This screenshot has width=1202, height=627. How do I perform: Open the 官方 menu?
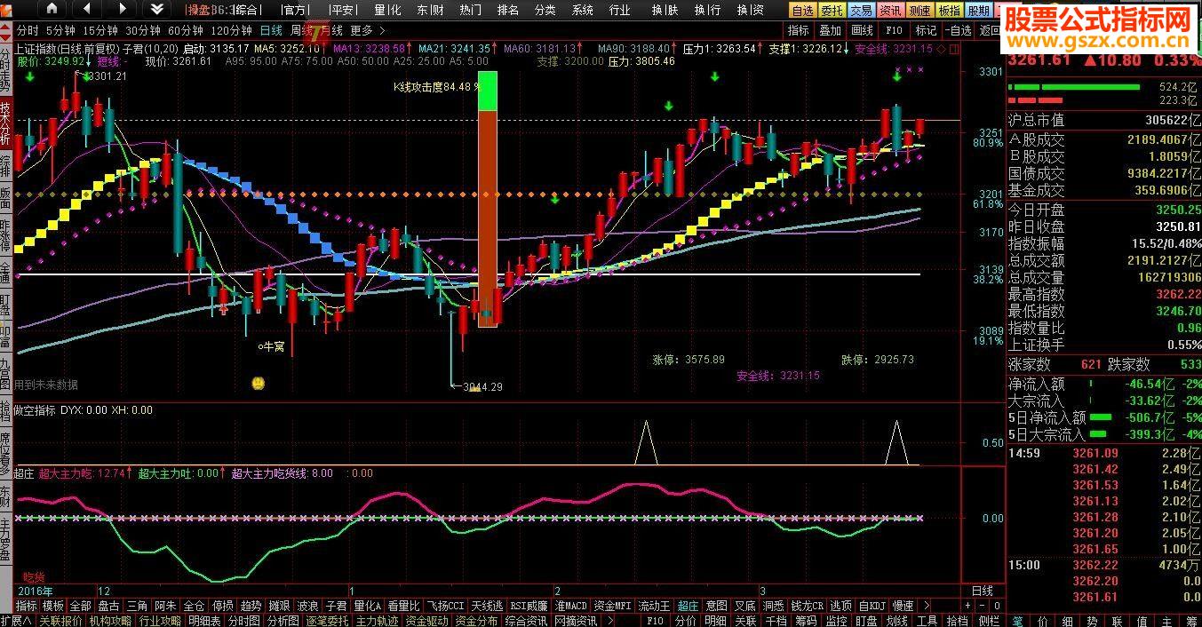click(x=295, y=10)
